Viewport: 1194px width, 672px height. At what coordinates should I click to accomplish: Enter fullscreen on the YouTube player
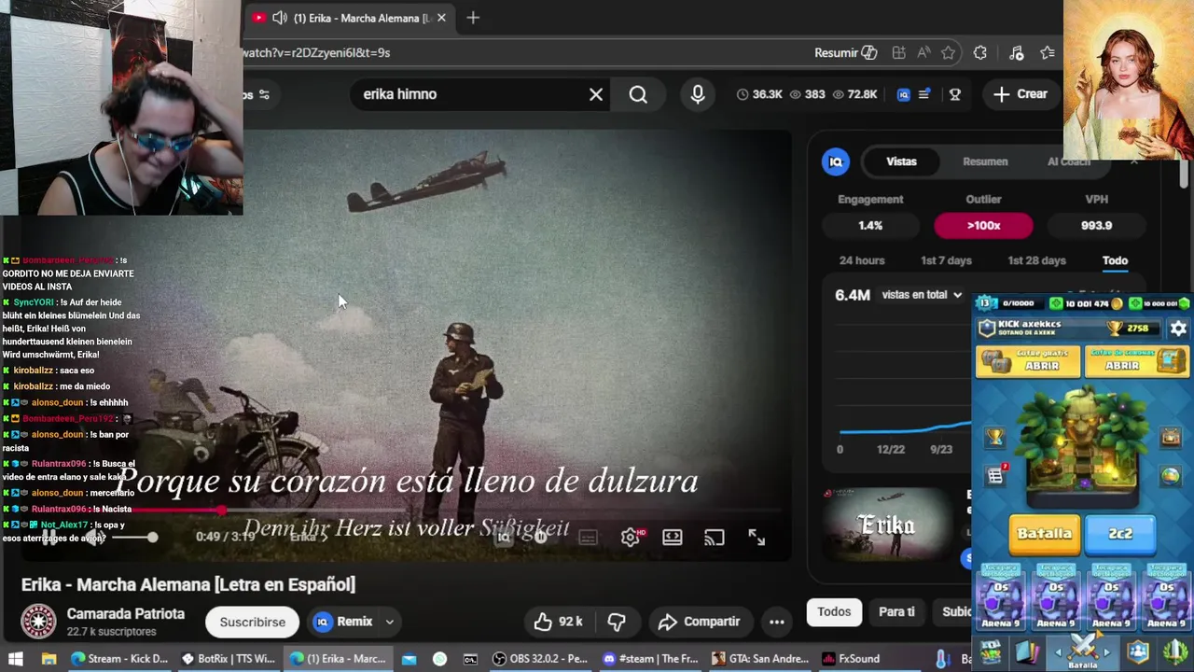pos(757,538)
